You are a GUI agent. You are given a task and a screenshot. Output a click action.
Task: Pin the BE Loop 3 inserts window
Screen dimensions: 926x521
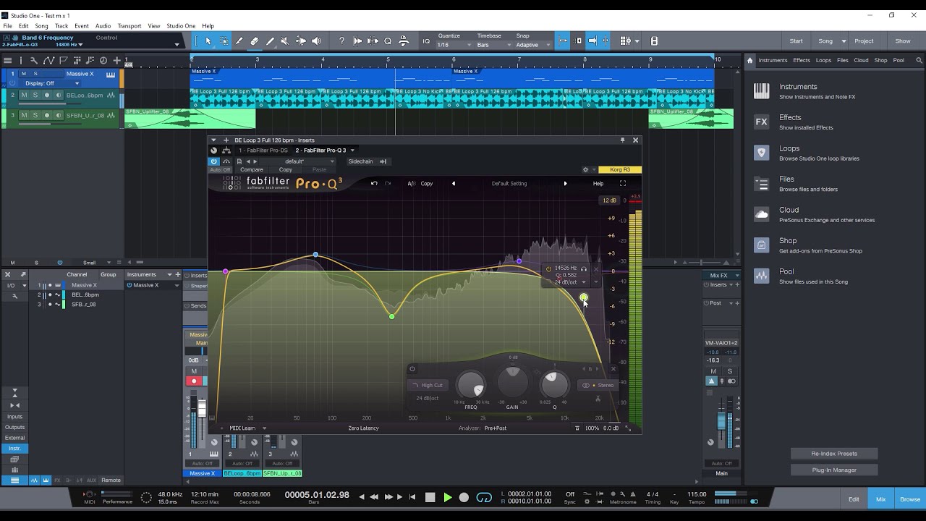click(622, 140)
